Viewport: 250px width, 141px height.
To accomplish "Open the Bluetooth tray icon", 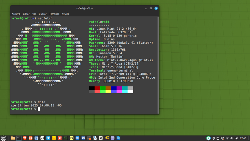I will [214, 138].
